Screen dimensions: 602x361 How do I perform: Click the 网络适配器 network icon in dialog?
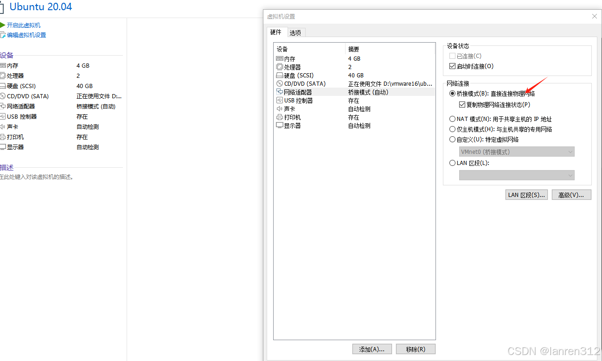coord(279,92)
